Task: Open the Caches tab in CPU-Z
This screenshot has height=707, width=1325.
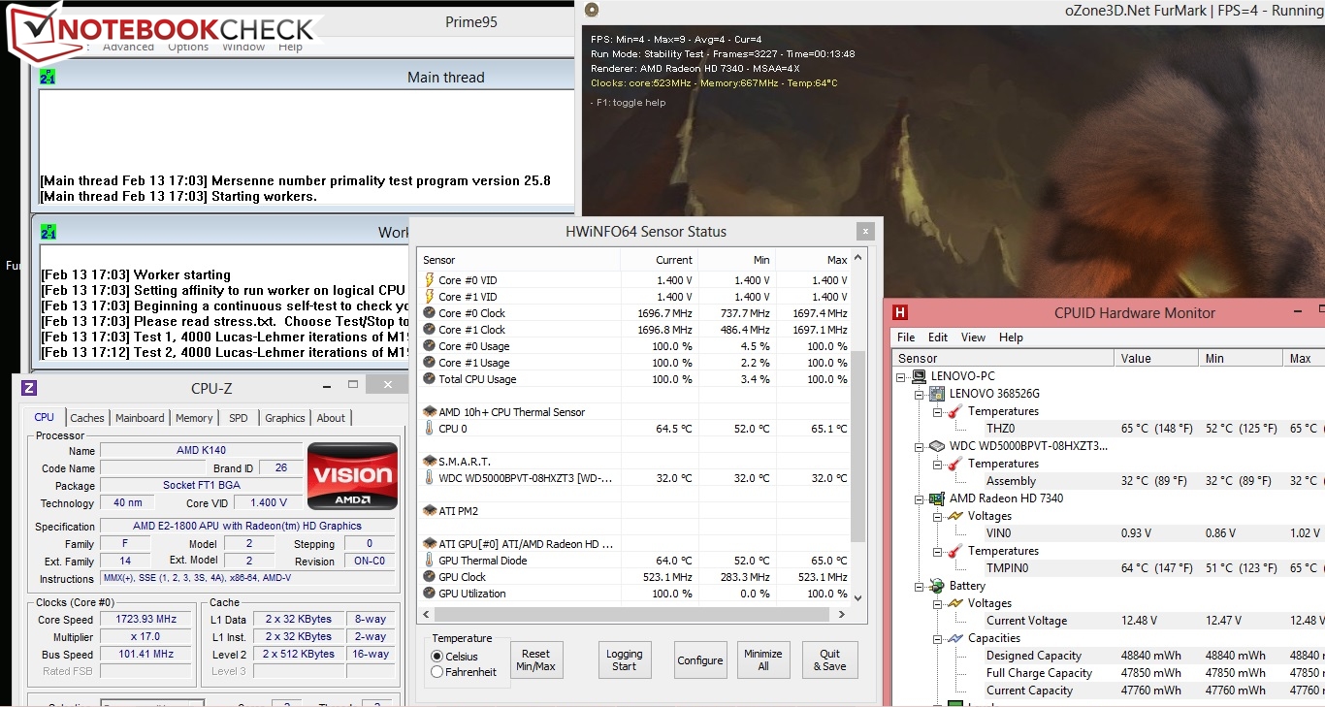Action: 87,418
